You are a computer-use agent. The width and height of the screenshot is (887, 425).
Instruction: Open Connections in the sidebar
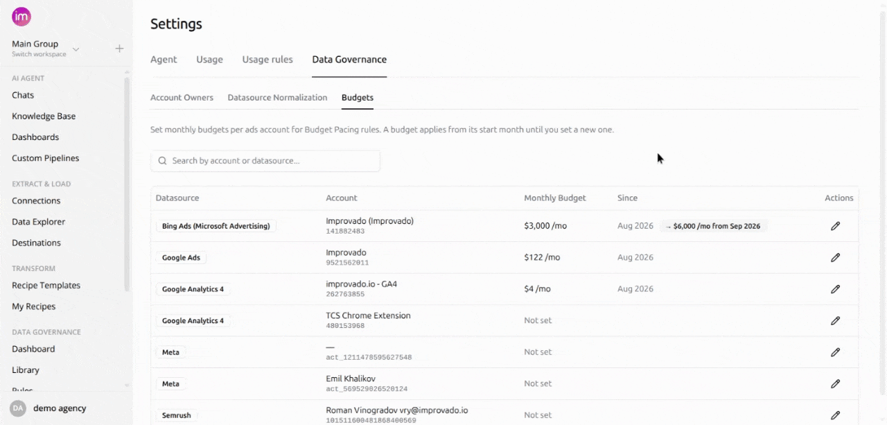point(36,201)
